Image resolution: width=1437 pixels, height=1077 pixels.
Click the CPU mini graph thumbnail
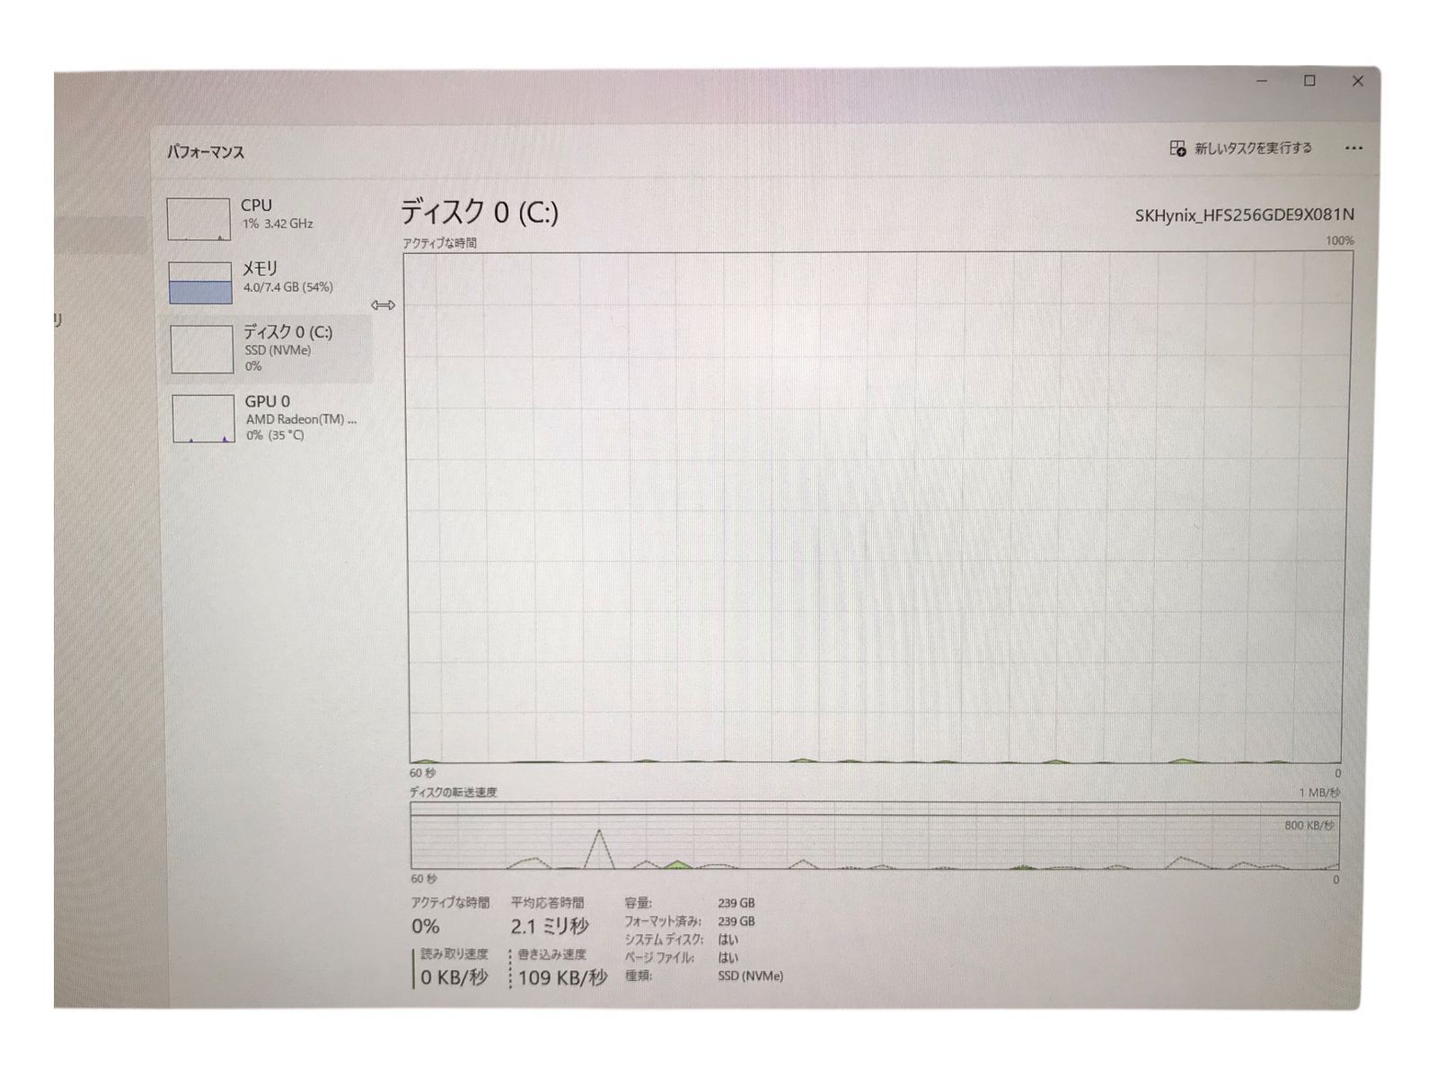[198, 219]
